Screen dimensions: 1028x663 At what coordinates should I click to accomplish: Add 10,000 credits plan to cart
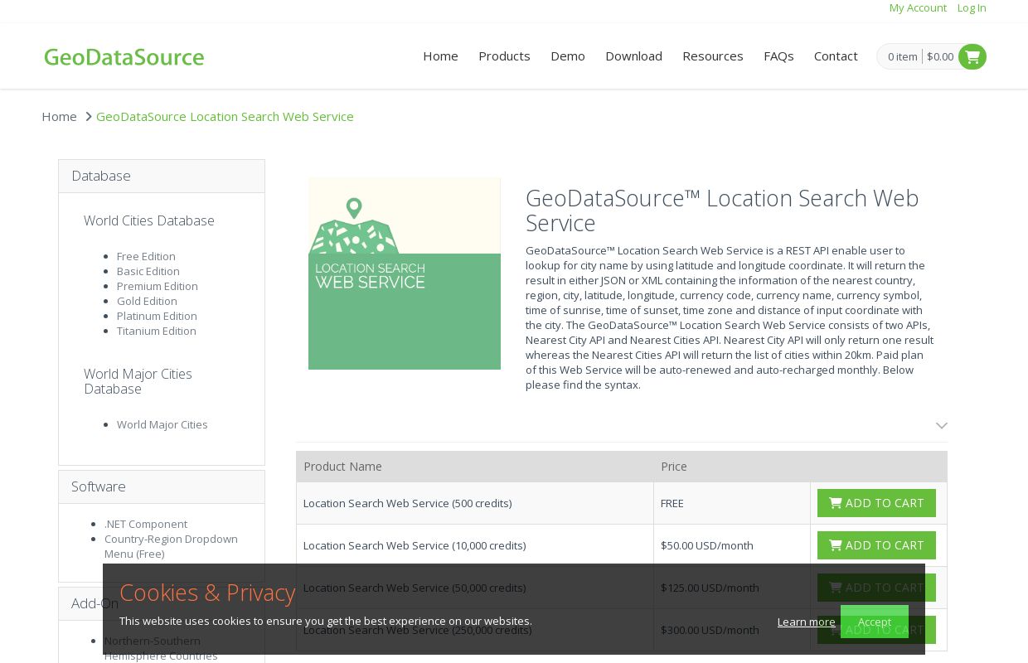[x=876, y=545]
